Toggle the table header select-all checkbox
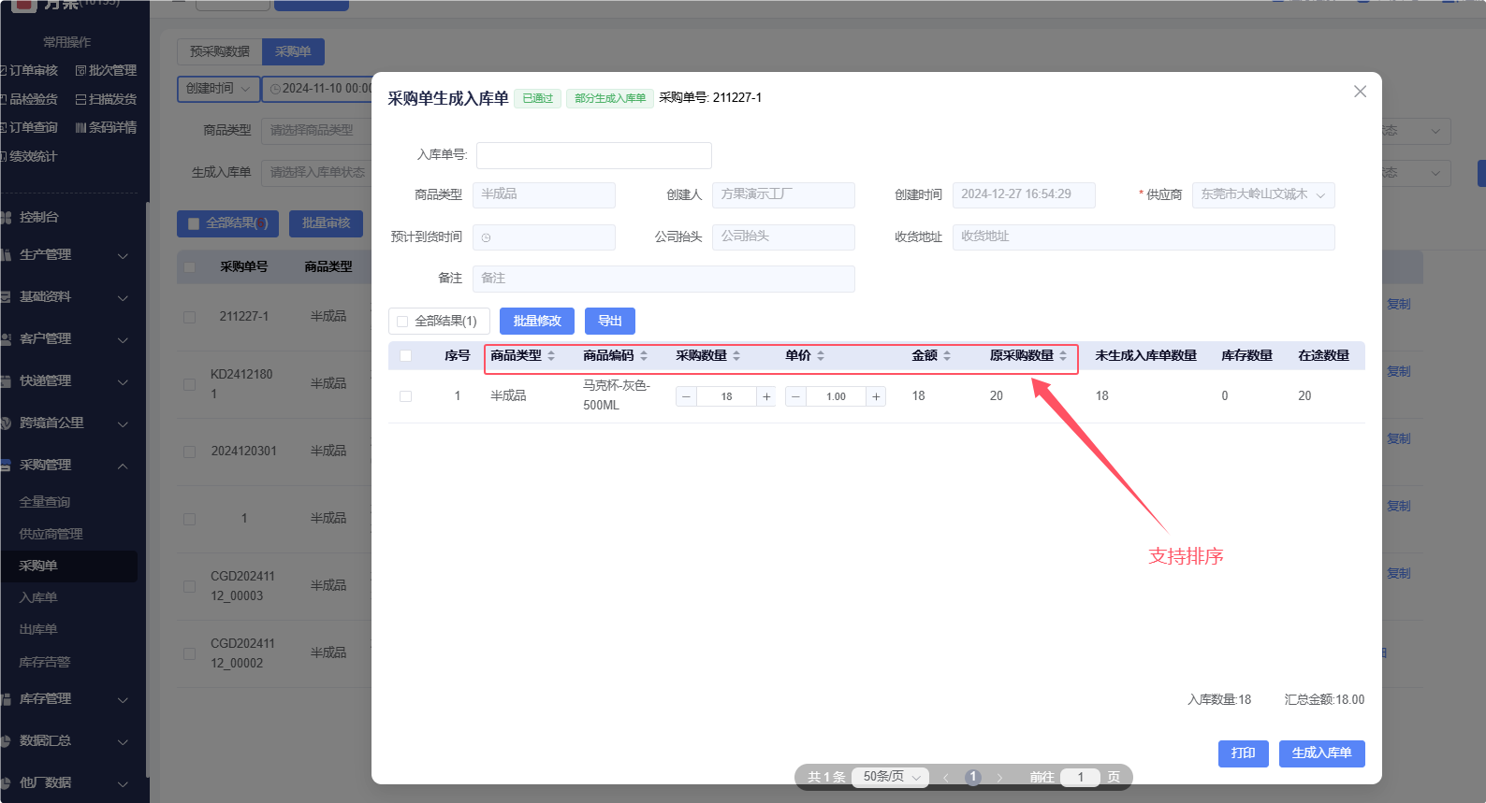 [x=405, y=356]
